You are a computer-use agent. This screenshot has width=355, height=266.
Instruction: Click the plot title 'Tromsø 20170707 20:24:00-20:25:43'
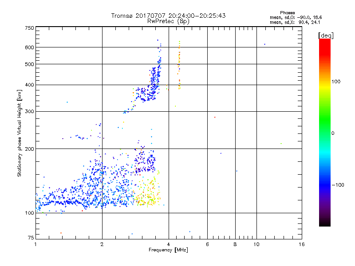[x=168, y=16]
